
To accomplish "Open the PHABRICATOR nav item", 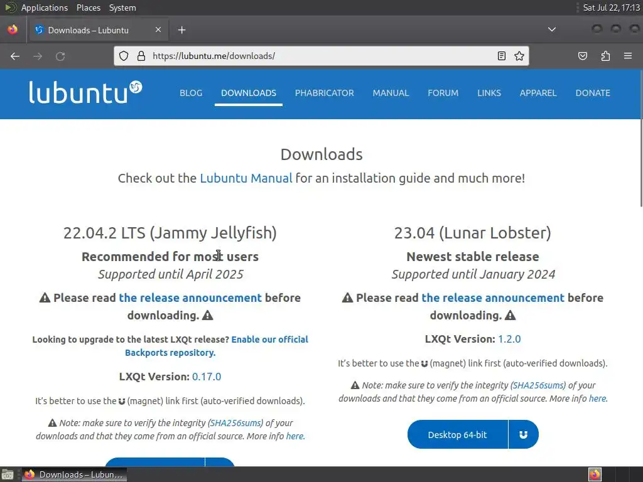I will [325, 93].
